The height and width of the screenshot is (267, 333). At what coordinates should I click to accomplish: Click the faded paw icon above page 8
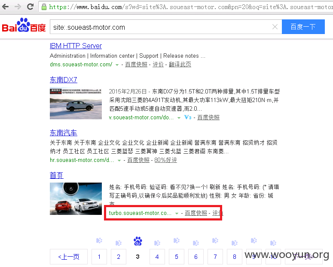[235, 243]
